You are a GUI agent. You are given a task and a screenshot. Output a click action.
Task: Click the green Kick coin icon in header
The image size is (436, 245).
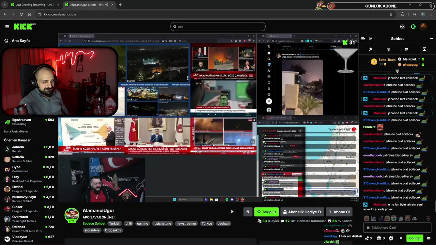click(413, 27)
